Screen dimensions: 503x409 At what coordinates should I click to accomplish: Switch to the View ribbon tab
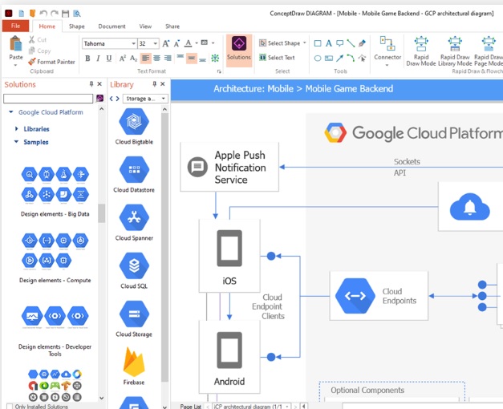pos(145,26)
